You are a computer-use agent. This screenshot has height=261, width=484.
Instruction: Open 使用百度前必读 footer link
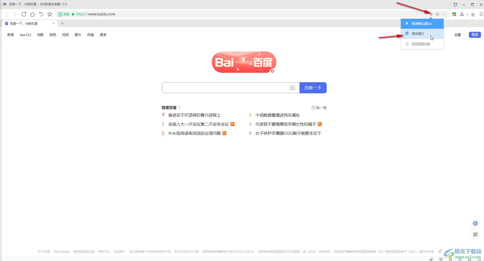(84, 252)
